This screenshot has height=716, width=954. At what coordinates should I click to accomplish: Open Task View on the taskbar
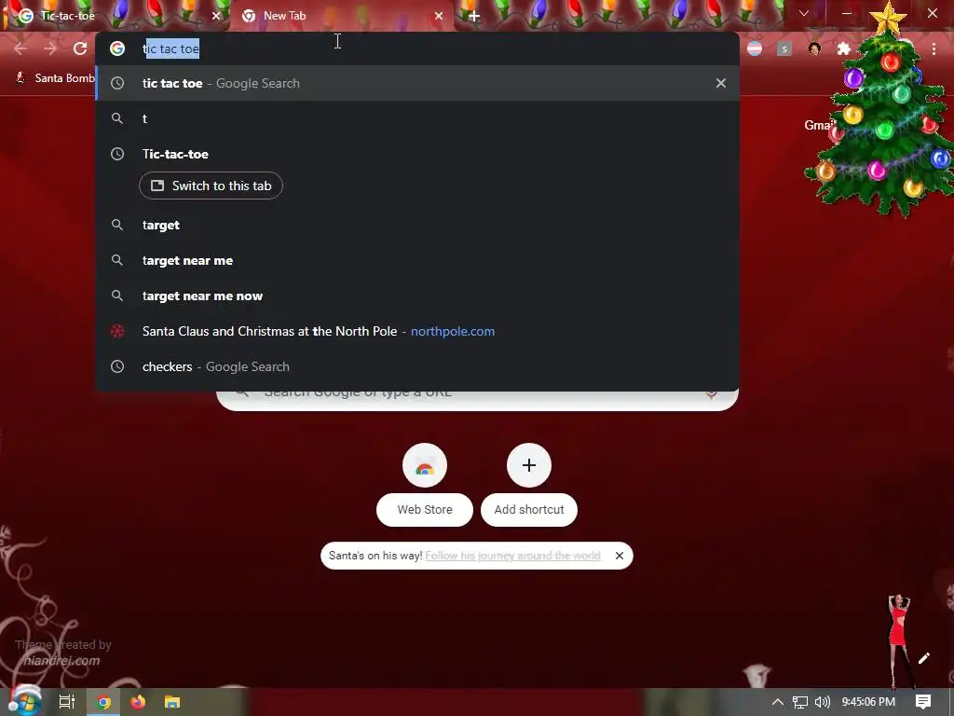point(67,702)
